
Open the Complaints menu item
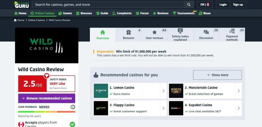click(122, 13)
